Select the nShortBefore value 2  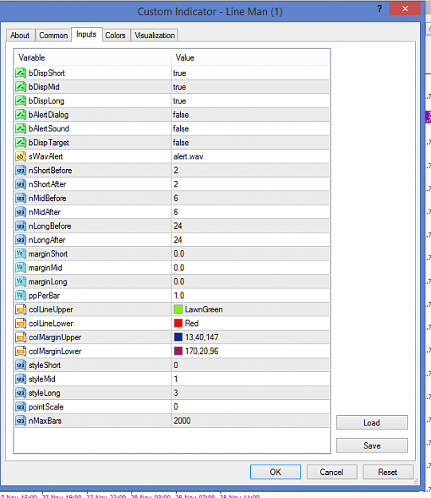point(176,171)
